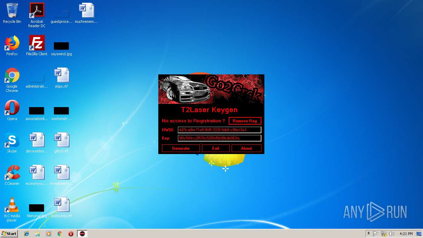Screen dimensions: 423x238
Task: Launch the Opera desktop shortcut
Action: [x=12, y=110]
